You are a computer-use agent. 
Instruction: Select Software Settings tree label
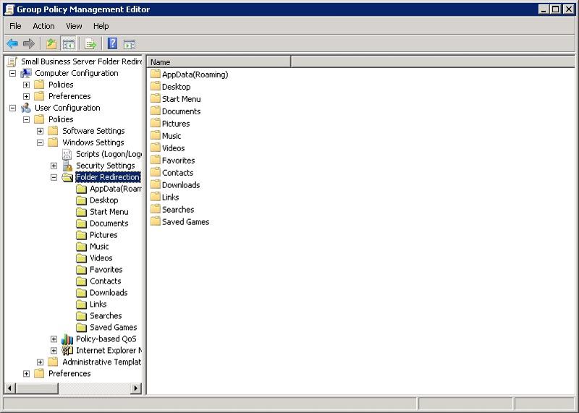[x=93, y=131]
